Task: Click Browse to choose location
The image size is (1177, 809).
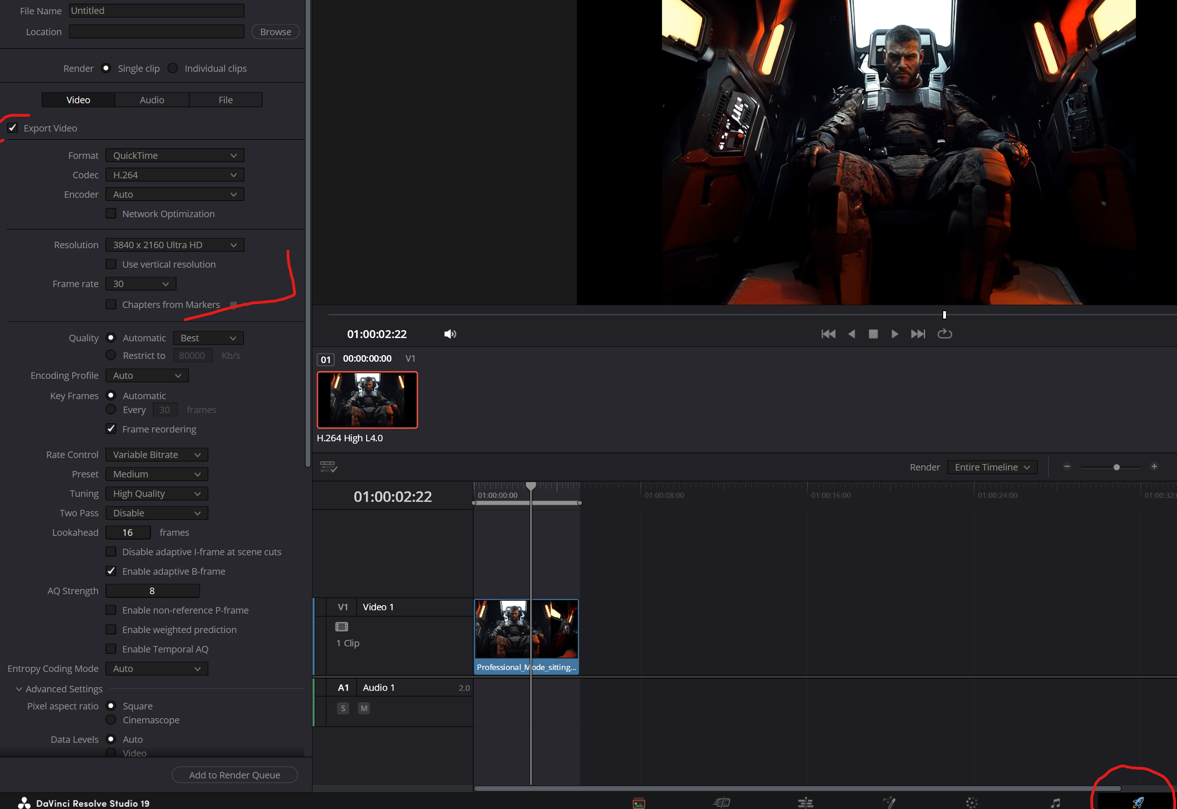Action: (275, 31)
